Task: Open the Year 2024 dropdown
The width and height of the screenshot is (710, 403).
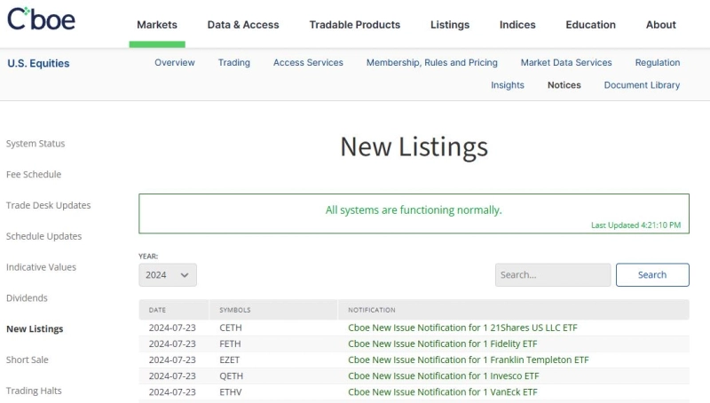Action: coord(167,275)
